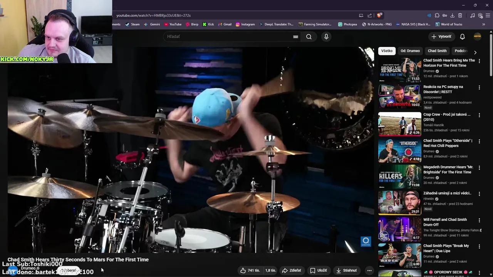The width and height of the screenshot is (493, 277).
Task: Open the Farming Simulator bookmark
Action: [x=315, y=24]
